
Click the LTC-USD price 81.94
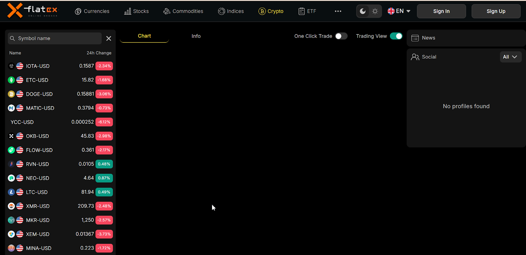coord(87,192)
